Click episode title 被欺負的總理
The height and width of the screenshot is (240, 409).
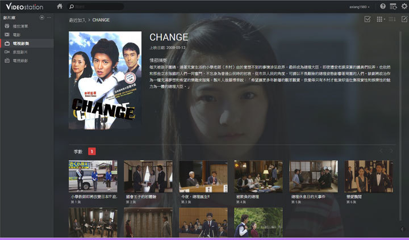248,197
